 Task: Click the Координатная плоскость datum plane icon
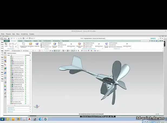click(24, 44)
